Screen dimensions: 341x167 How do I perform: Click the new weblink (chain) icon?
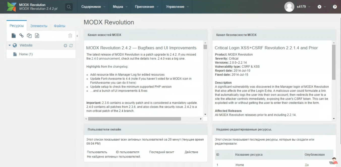tap(21, 36)
